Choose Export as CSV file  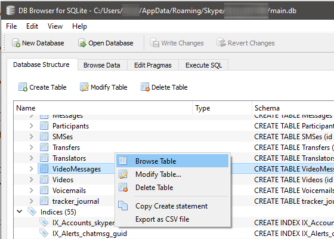tap(172, 219)
